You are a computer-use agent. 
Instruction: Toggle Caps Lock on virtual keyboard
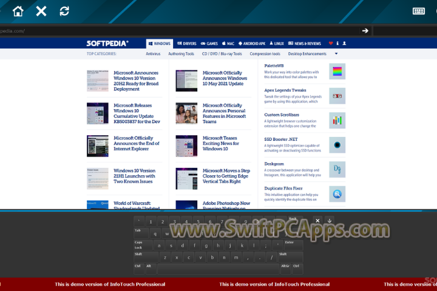[143, 245]
